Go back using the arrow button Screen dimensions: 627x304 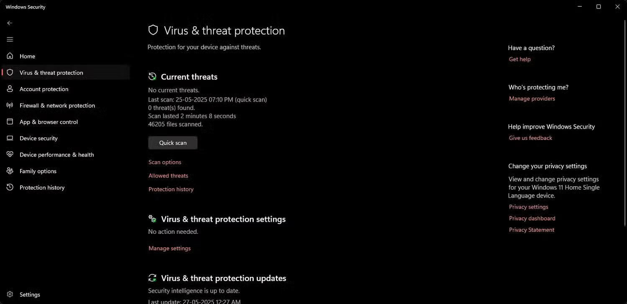click(x=10, y=23)
